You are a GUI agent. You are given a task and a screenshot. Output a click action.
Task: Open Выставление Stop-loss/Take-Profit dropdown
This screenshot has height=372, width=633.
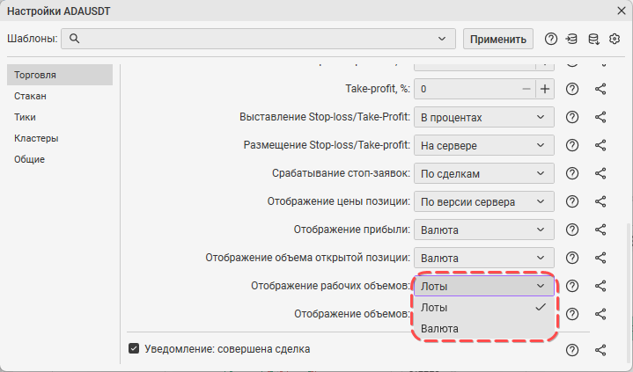484,117
